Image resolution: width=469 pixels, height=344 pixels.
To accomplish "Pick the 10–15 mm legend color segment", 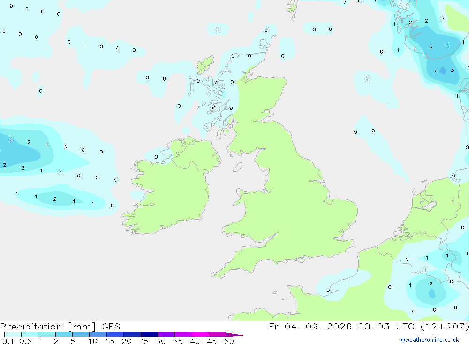I will [98, 335].
